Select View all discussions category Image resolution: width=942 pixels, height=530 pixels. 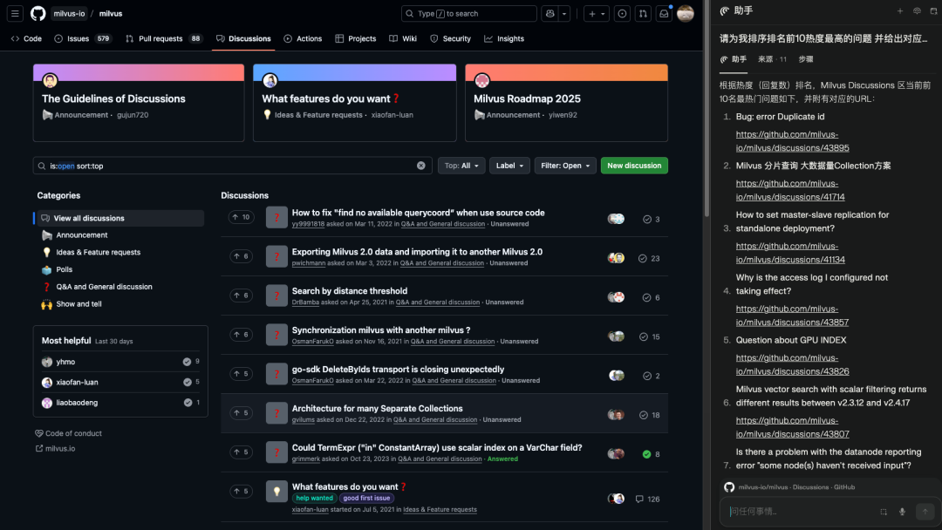pyautogui.click(x=119, y=218)
